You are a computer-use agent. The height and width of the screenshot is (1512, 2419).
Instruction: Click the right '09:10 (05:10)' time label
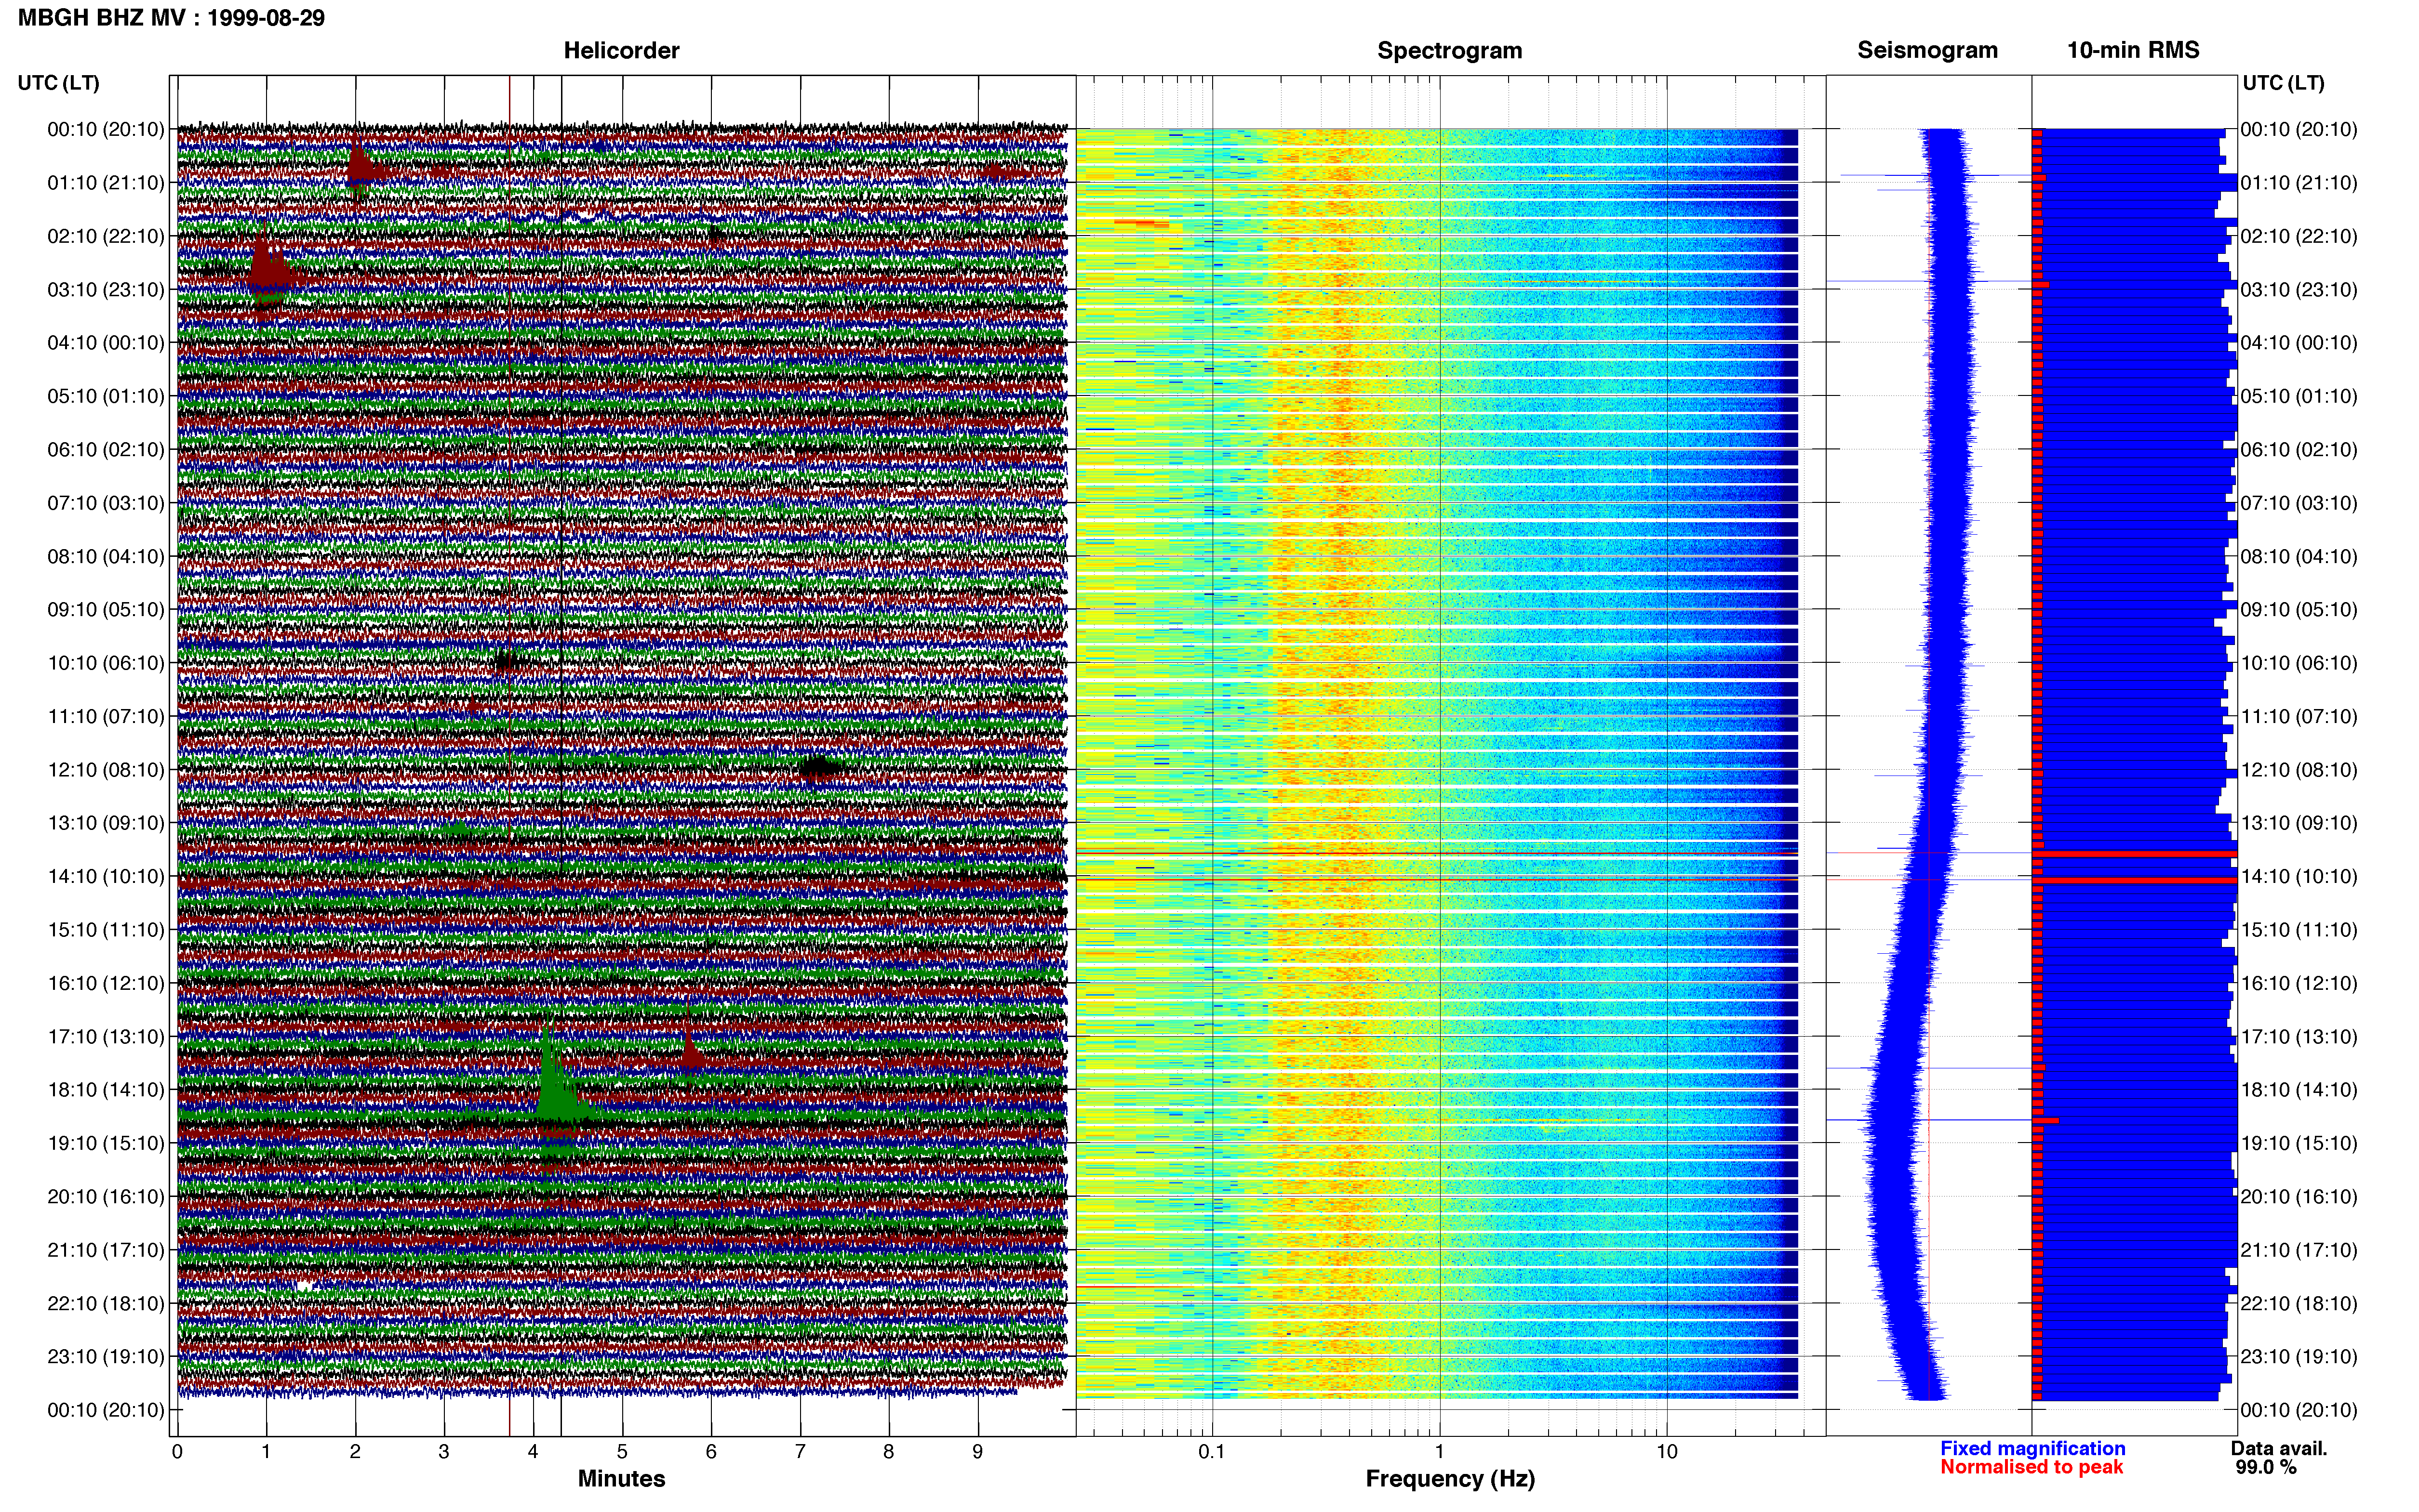(x=2299, y=610)
